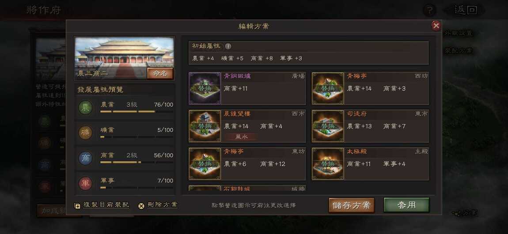Click 複製目前裝配 copy current setup

[102, 205]
